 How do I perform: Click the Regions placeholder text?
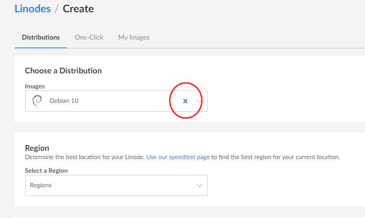(41, 185)
